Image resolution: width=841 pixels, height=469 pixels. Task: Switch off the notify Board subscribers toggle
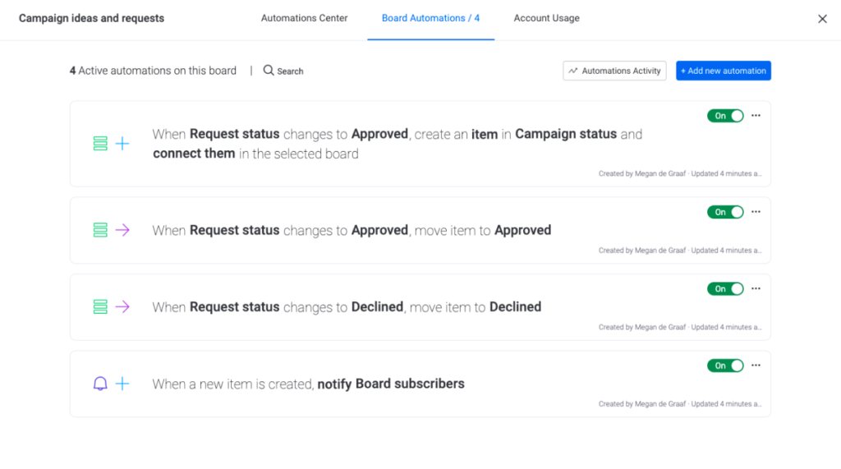pos(725,366)
